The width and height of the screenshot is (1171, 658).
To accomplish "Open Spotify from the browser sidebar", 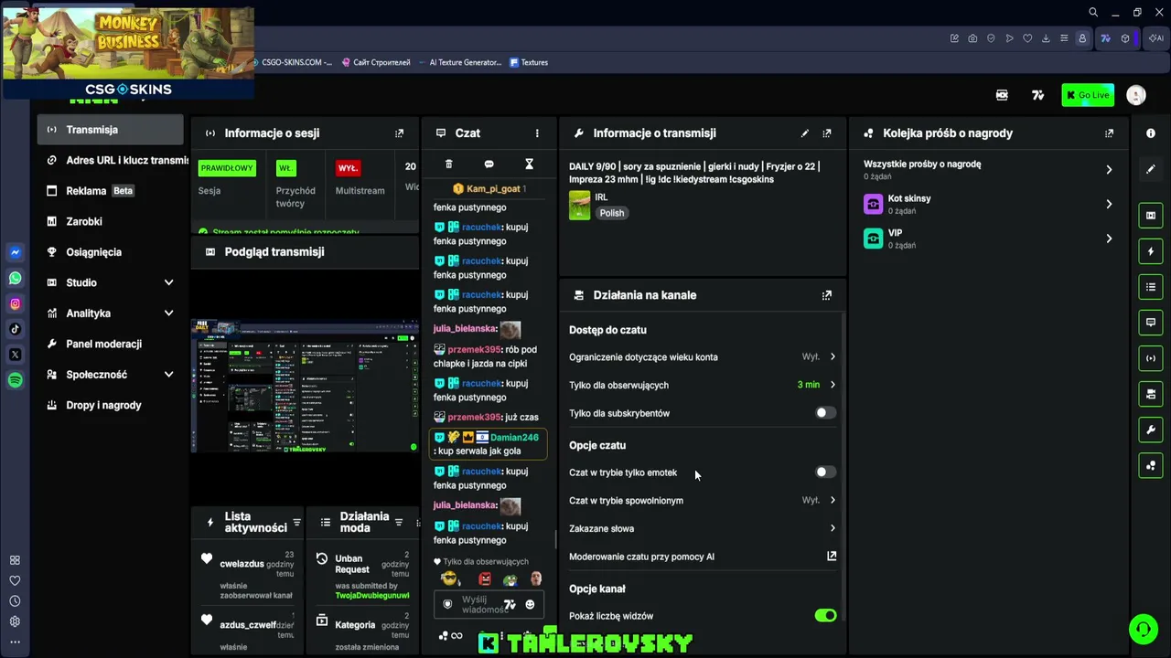I will tap(16, 381).
